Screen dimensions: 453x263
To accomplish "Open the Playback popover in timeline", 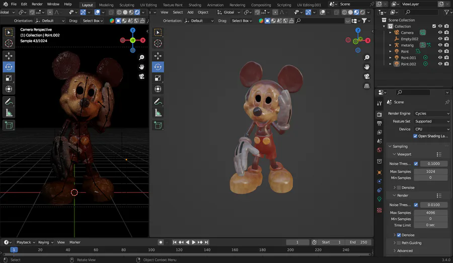I will (24, 242).
